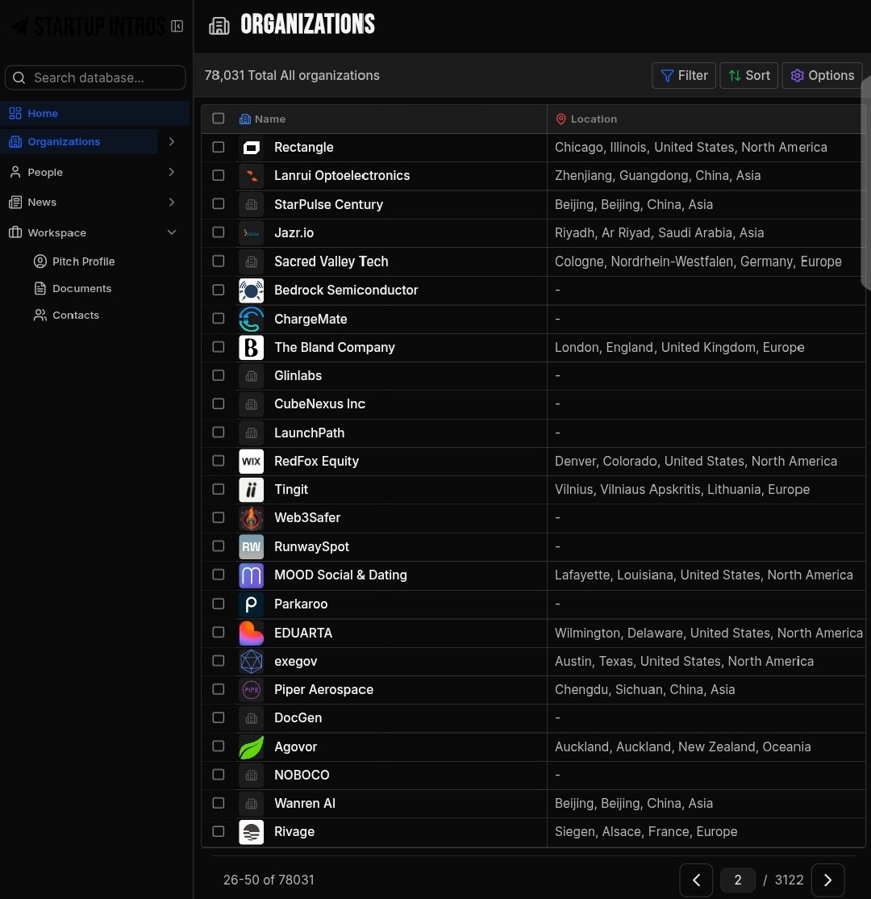Open the CubeNexus Inc organization
Screen dimensions: 871x899
tap(319, 404)
